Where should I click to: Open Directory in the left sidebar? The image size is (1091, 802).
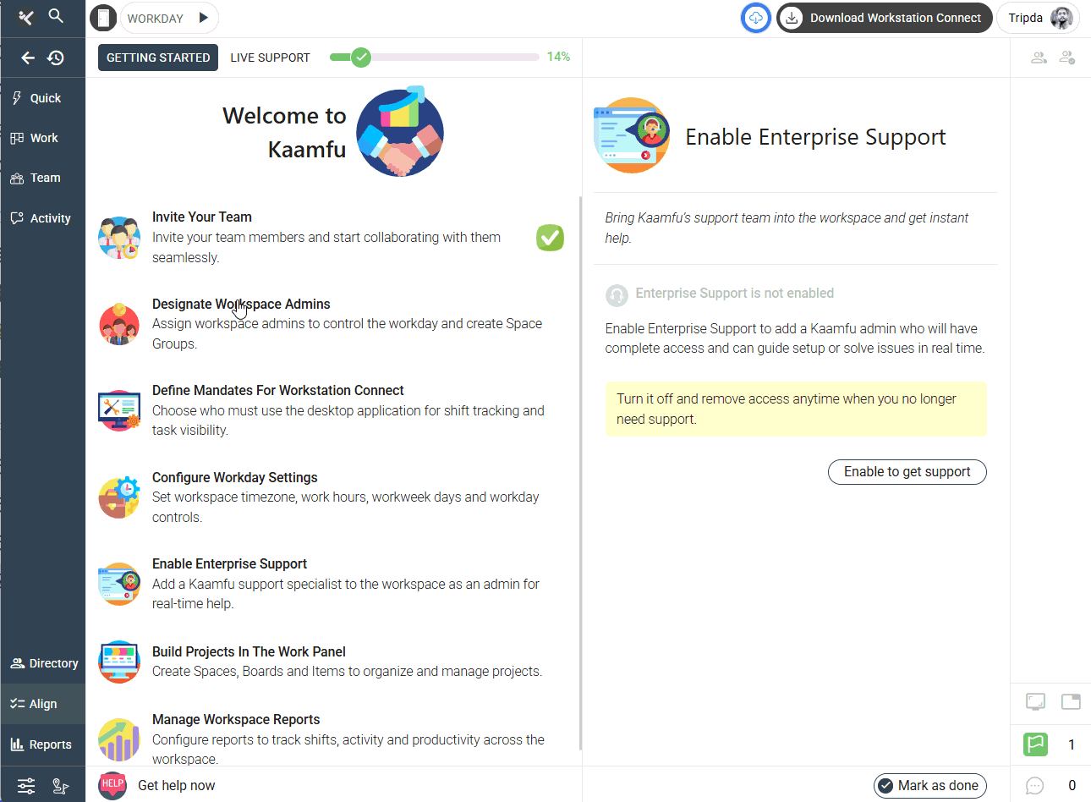[44, 663]
